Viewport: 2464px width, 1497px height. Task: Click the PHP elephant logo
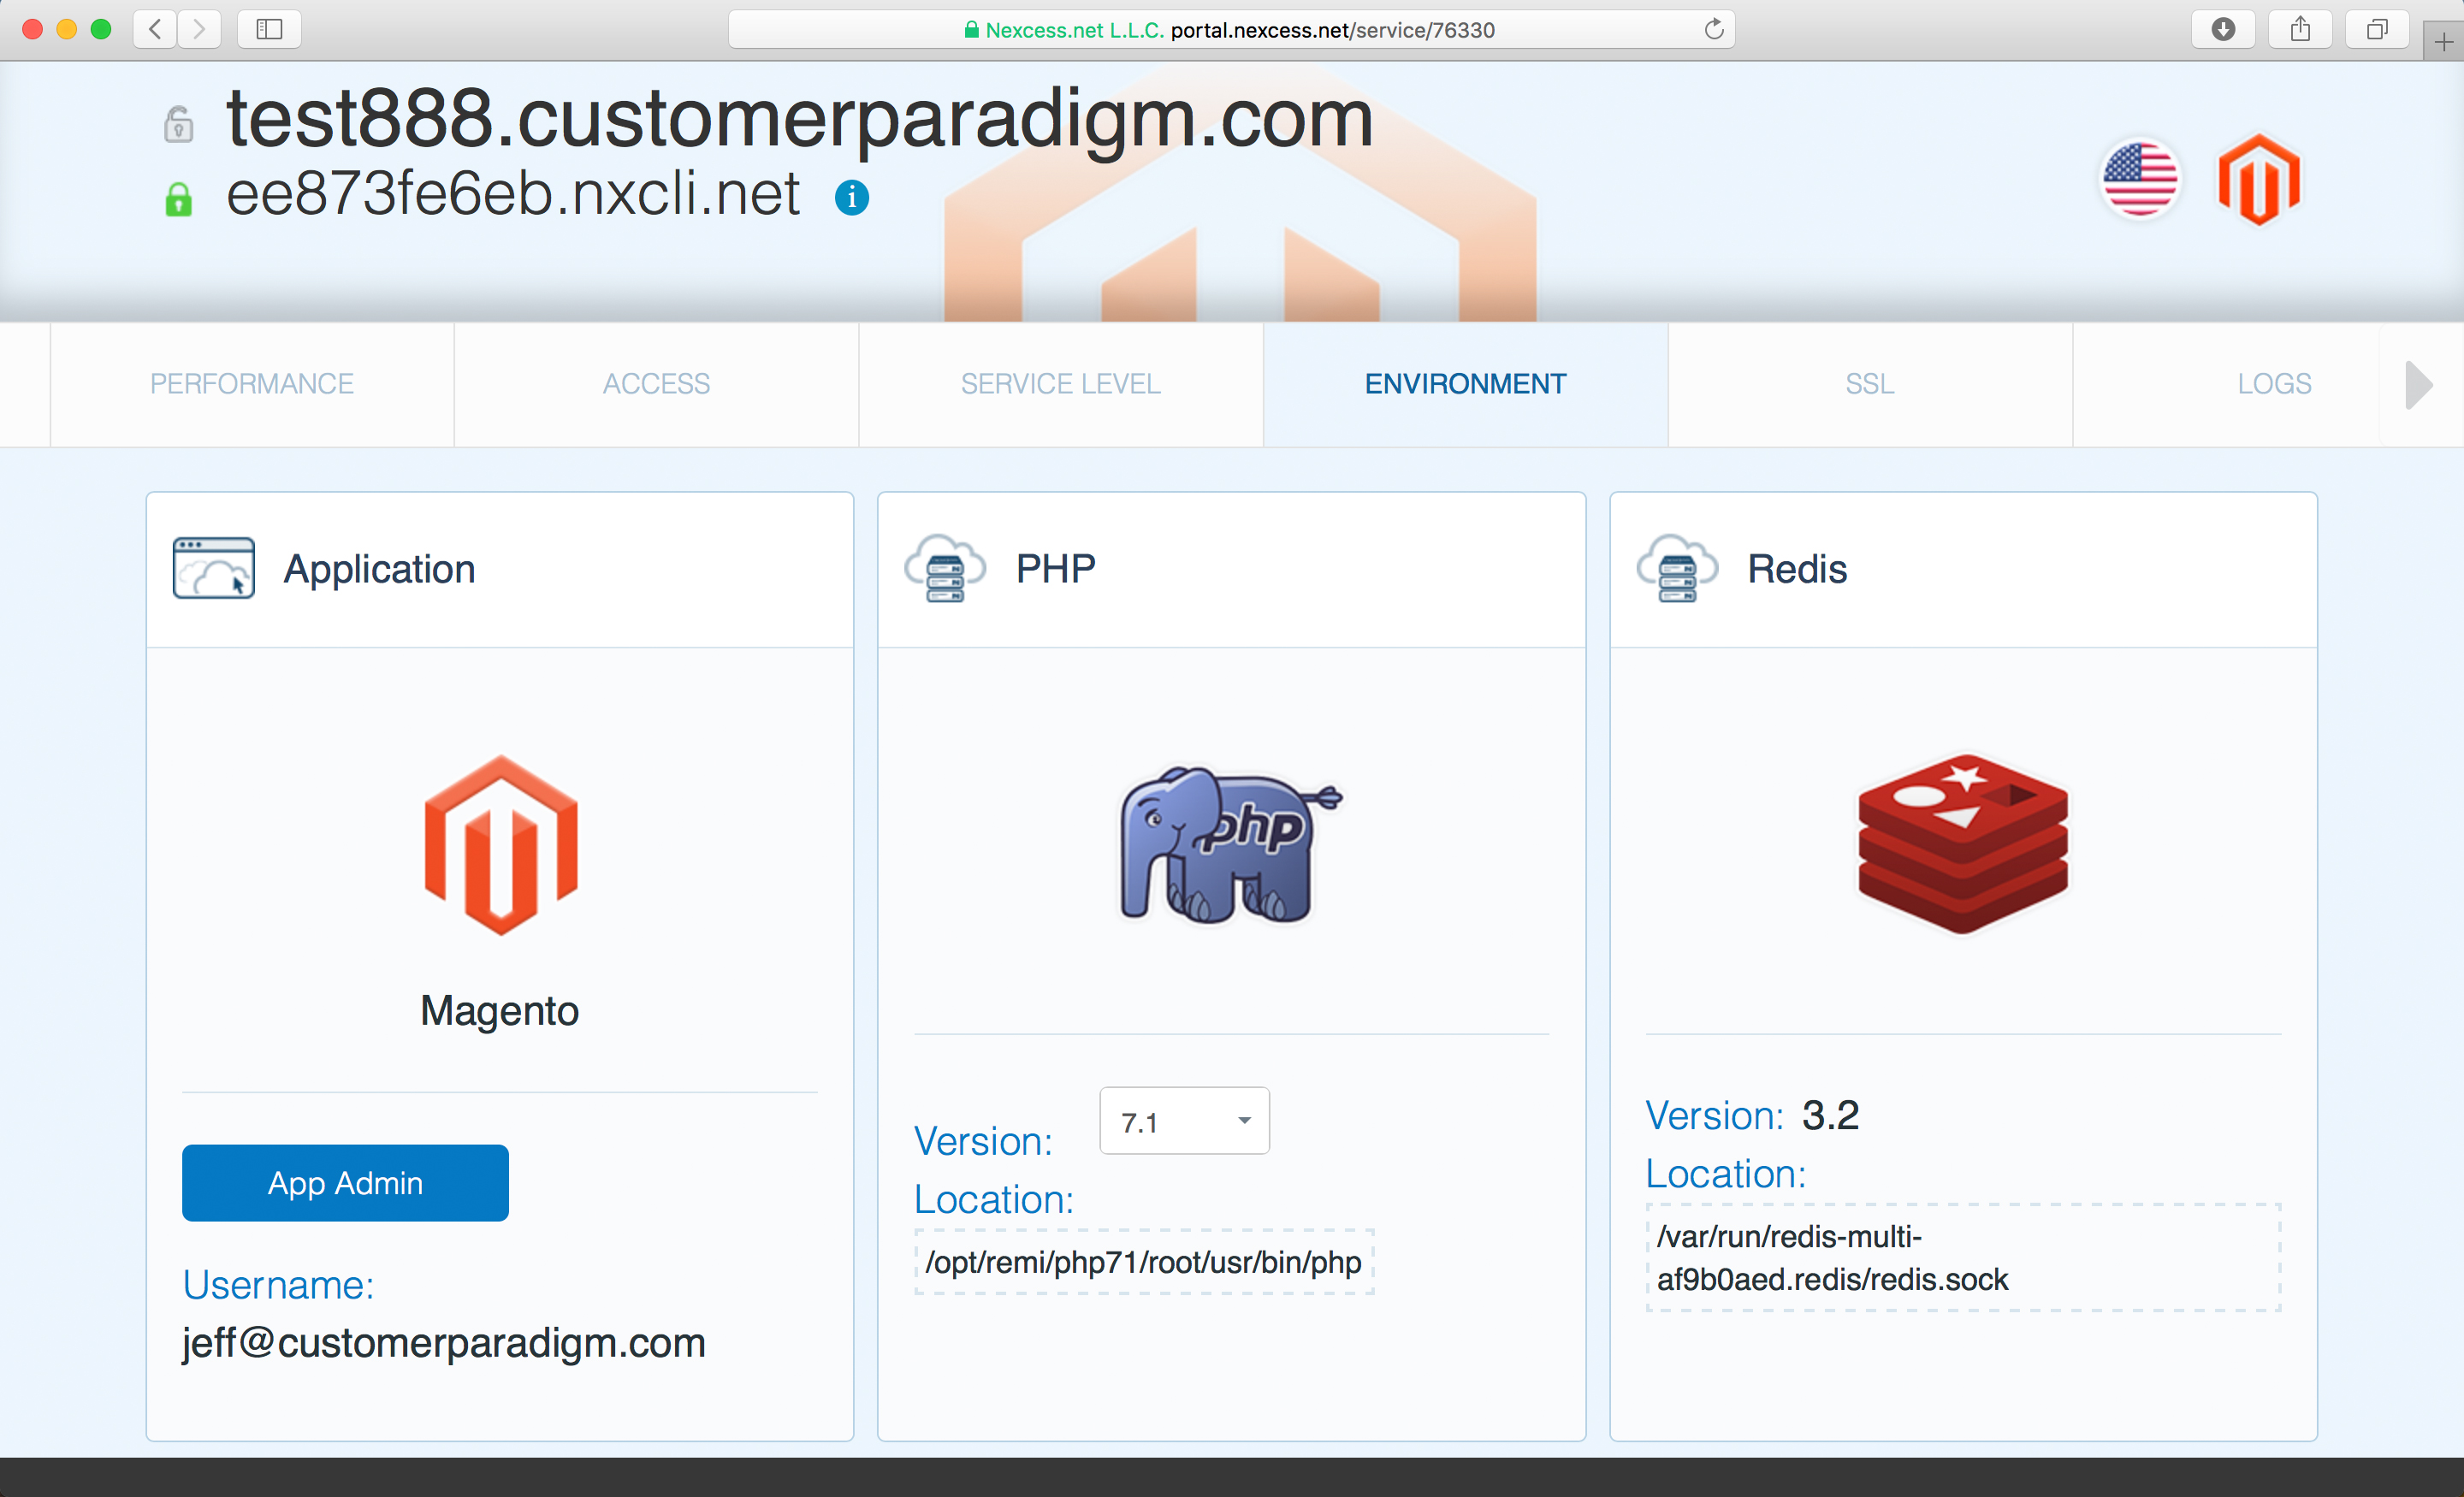(x=1231, y=845)
